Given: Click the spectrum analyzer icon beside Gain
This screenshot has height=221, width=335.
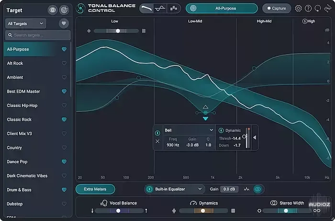Looking at the screenshot, I should [x=246, y=189].
